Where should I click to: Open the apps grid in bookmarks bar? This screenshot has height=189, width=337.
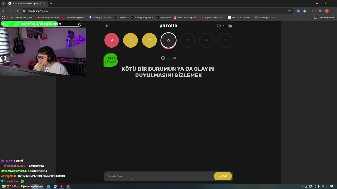[x=3, y=18]
